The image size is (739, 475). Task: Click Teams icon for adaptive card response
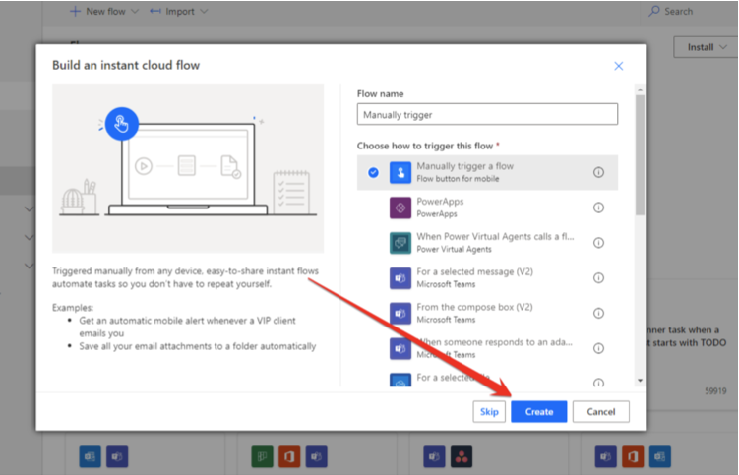point(400,348)
